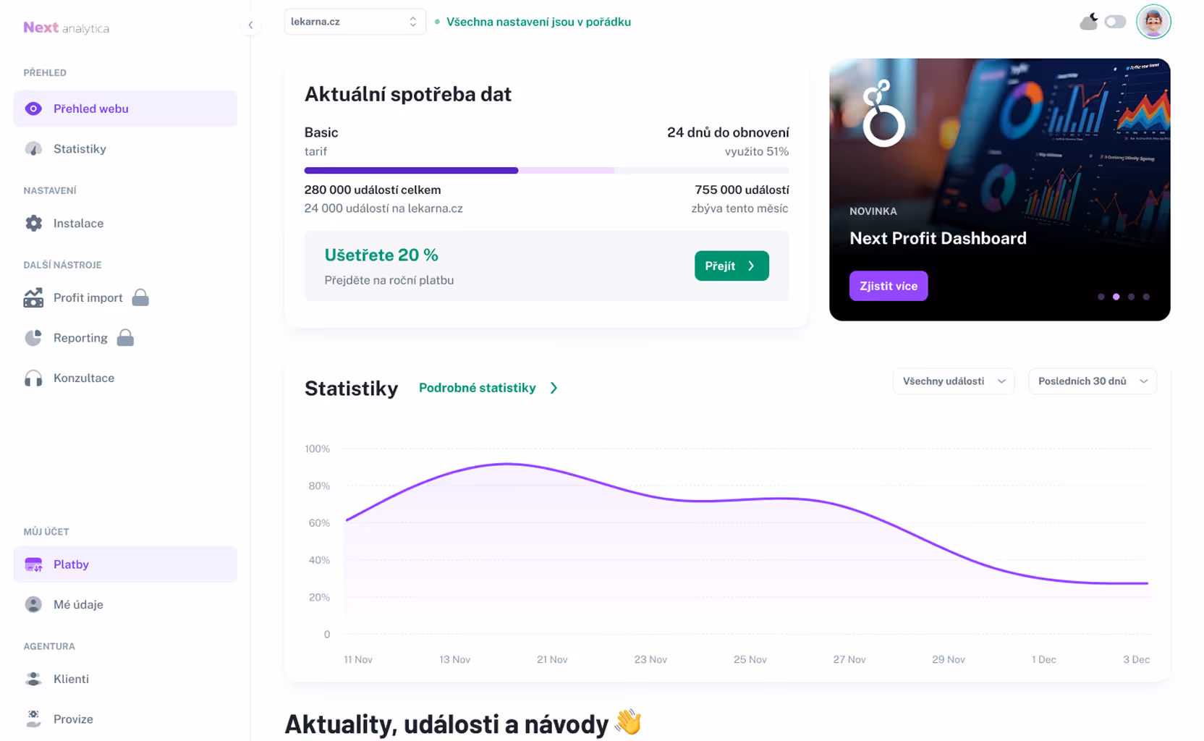1204x741 pixels.
Task: Click the Profit import chart icon
Action: pyautogui.click(x=33, y=298)
